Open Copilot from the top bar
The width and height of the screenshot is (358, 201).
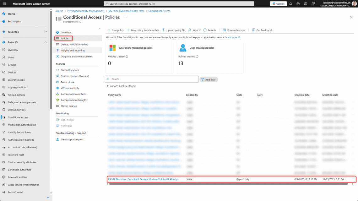coord(278,3)
